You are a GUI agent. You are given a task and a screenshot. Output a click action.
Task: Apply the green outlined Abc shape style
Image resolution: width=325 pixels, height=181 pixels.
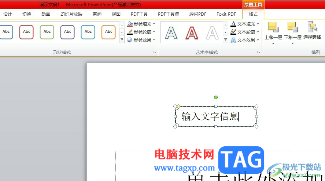pyautogui.click(x=47, y=32)
